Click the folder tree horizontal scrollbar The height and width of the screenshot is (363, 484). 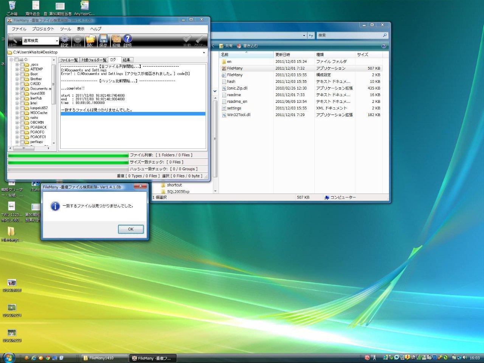pyautogui.click(x=29, y=148)
